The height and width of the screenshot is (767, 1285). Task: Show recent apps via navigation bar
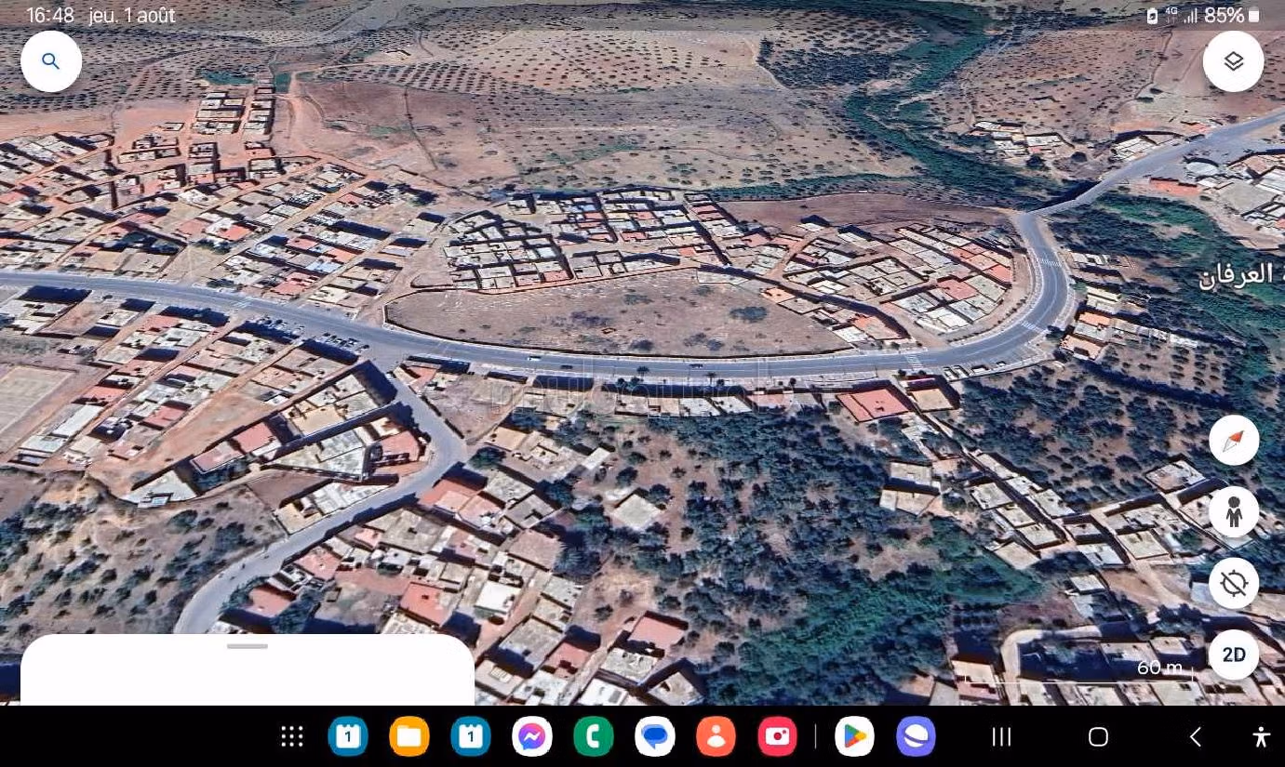(x=1001, y=737)
